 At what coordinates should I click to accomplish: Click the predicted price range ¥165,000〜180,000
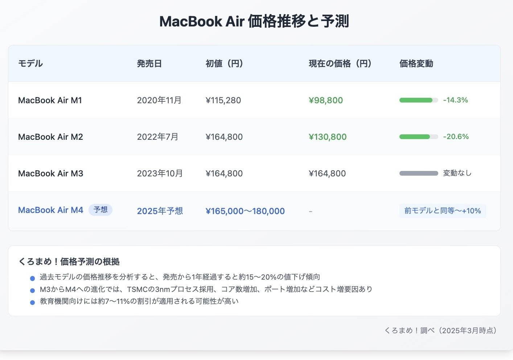pyautogui.click(x=245, y=211)
